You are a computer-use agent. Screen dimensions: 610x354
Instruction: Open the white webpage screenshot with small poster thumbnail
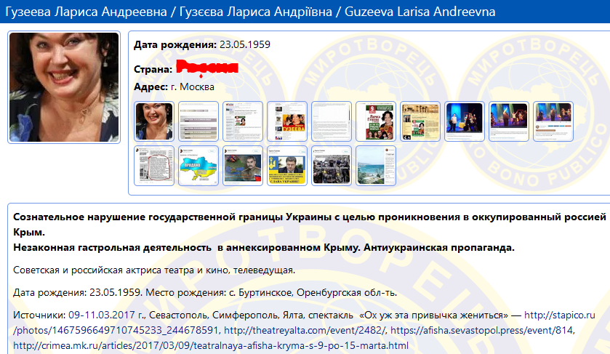click(243, 121)
